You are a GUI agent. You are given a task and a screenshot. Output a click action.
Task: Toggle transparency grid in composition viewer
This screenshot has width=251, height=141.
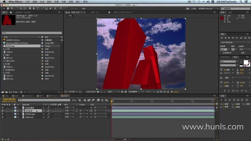click(x=126, y=92)
